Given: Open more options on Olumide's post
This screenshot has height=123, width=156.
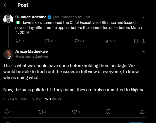Looking at the screenshot, I should 143,17.
